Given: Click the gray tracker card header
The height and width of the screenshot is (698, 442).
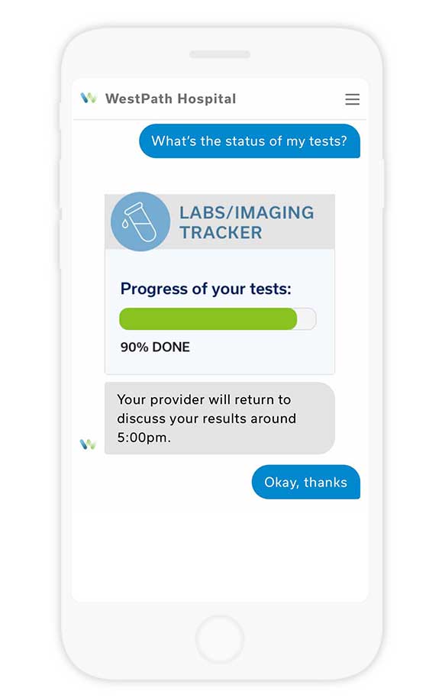Looking at the screenshot, I should tap(219, 221).
